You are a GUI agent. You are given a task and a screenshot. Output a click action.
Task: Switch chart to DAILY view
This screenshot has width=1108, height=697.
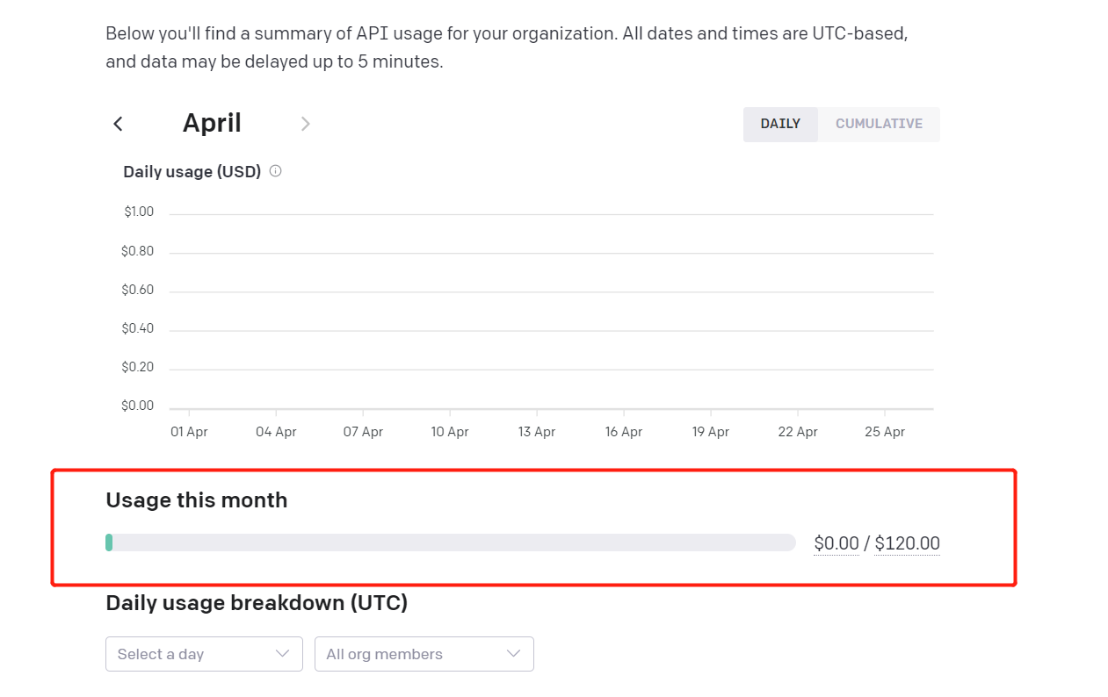point(780,124)
